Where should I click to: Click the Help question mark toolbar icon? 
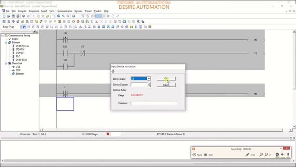point(74,16)
